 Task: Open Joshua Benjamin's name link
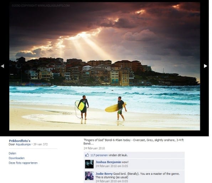pyautogui.click(x=108, y=162)
